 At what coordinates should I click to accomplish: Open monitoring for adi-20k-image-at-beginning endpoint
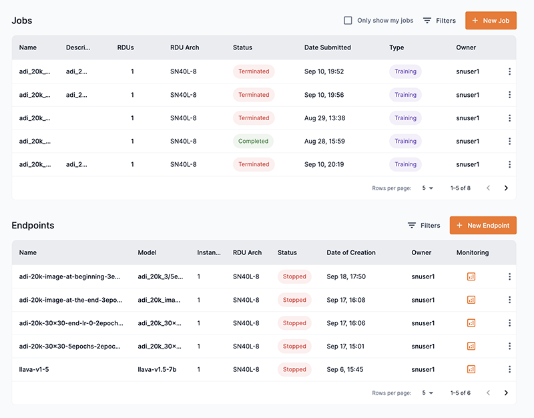coord(472,276)
